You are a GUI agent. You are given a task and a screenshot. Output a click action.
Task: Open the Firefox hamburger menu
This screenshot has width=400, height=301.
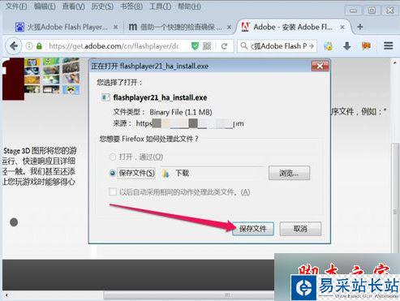tap(388, 45)
